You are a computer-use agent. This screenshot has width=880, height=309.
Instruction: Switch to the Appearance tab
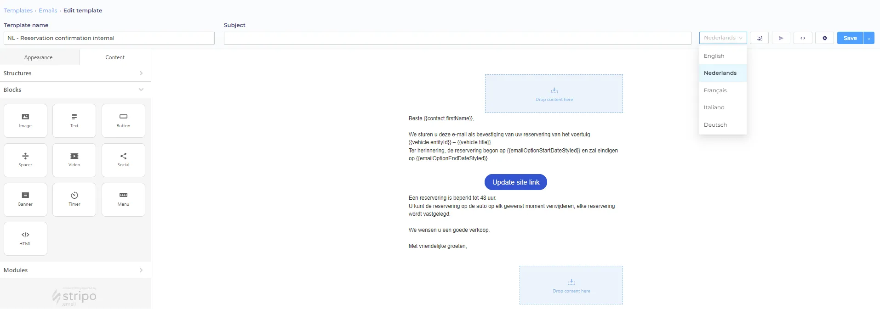(x=39, y=57)
